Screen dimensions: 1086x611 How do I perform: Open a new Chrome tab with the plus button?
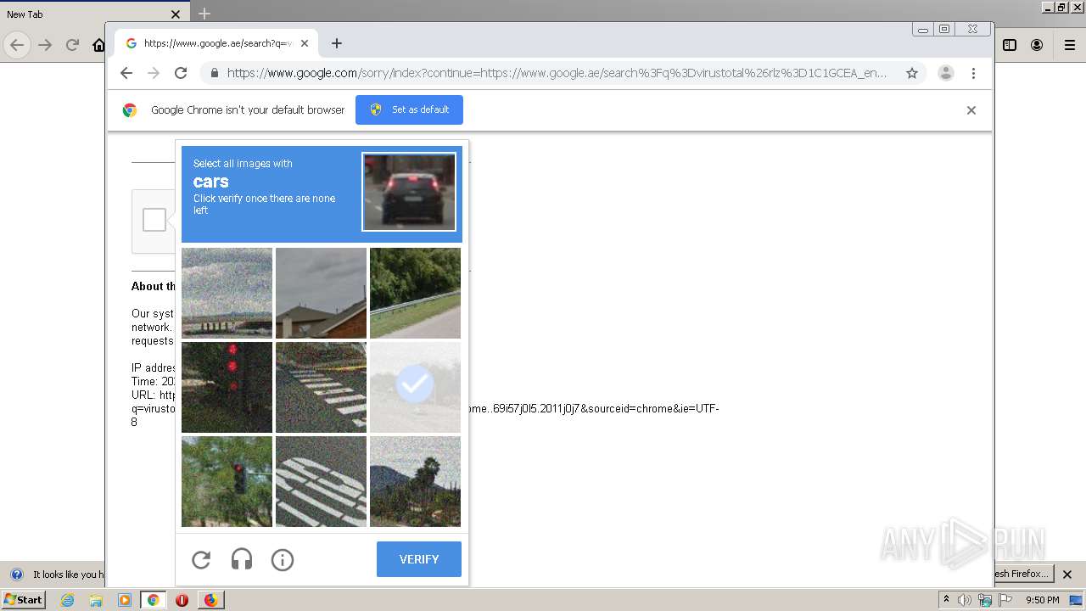pos(337,43)
